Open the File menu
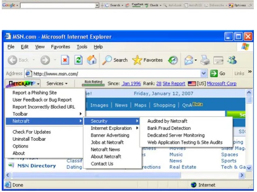This screenshot has height=192, width=257. tap(11, 47)
